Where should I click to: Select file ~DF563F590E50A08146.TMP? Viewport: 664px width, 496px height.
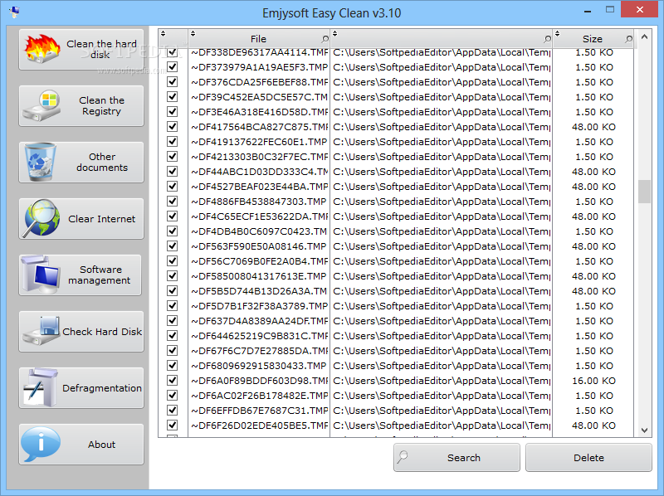[x=259, y=246]
